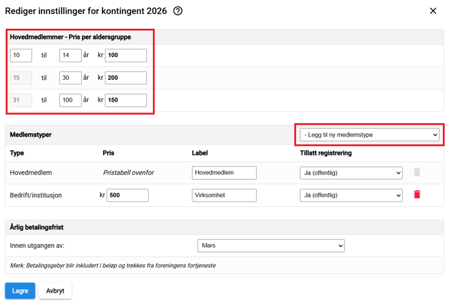The width and height of the screenshot is (449, 302).
Task: Edit the price field showing 100
Action: coord(125,56)
